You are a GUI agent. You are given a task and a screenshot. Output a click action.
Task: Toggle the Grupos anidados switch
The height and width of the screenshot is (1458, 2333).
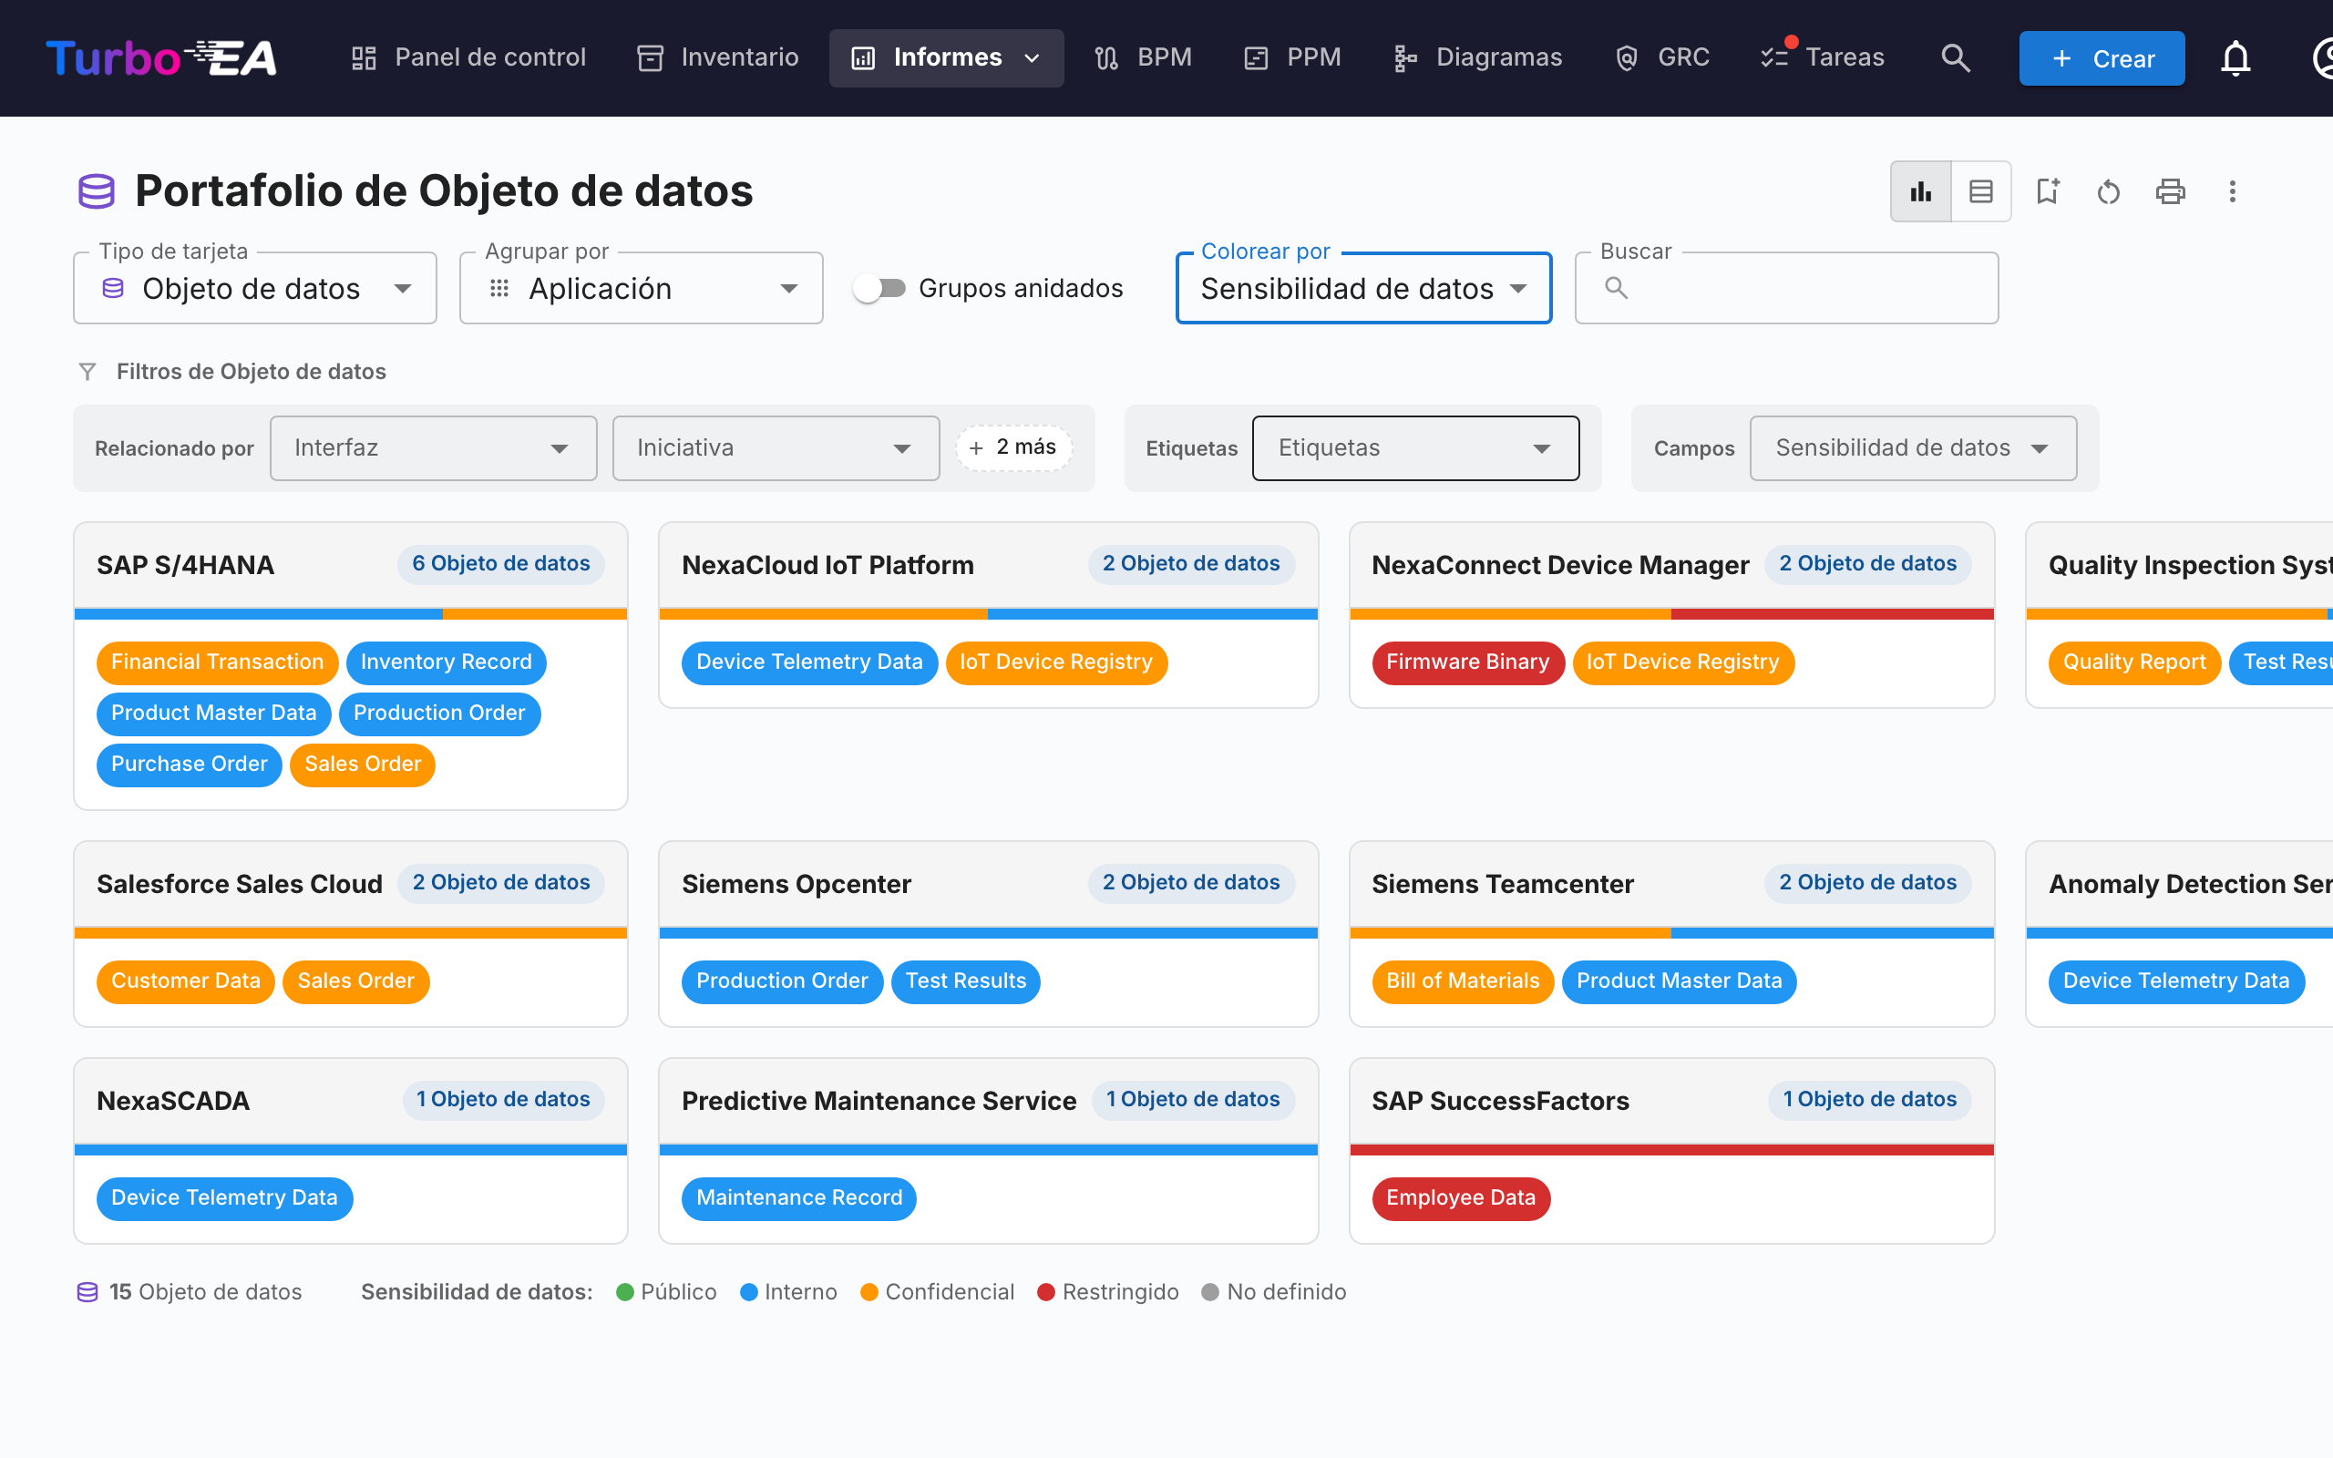pyautogui.click(x=879, y=288)
